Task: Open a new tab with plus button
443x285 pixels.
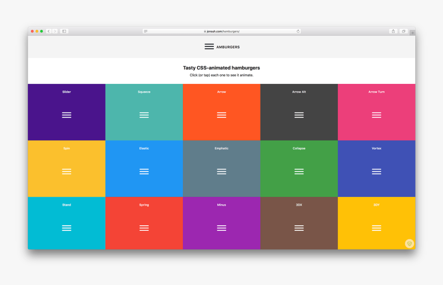Action: tap(413, 33)
